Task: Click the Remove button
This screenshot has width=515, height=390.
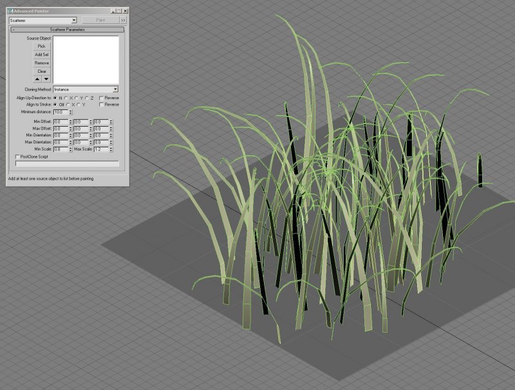Action: pyautogui.click(x=42, y=63)
